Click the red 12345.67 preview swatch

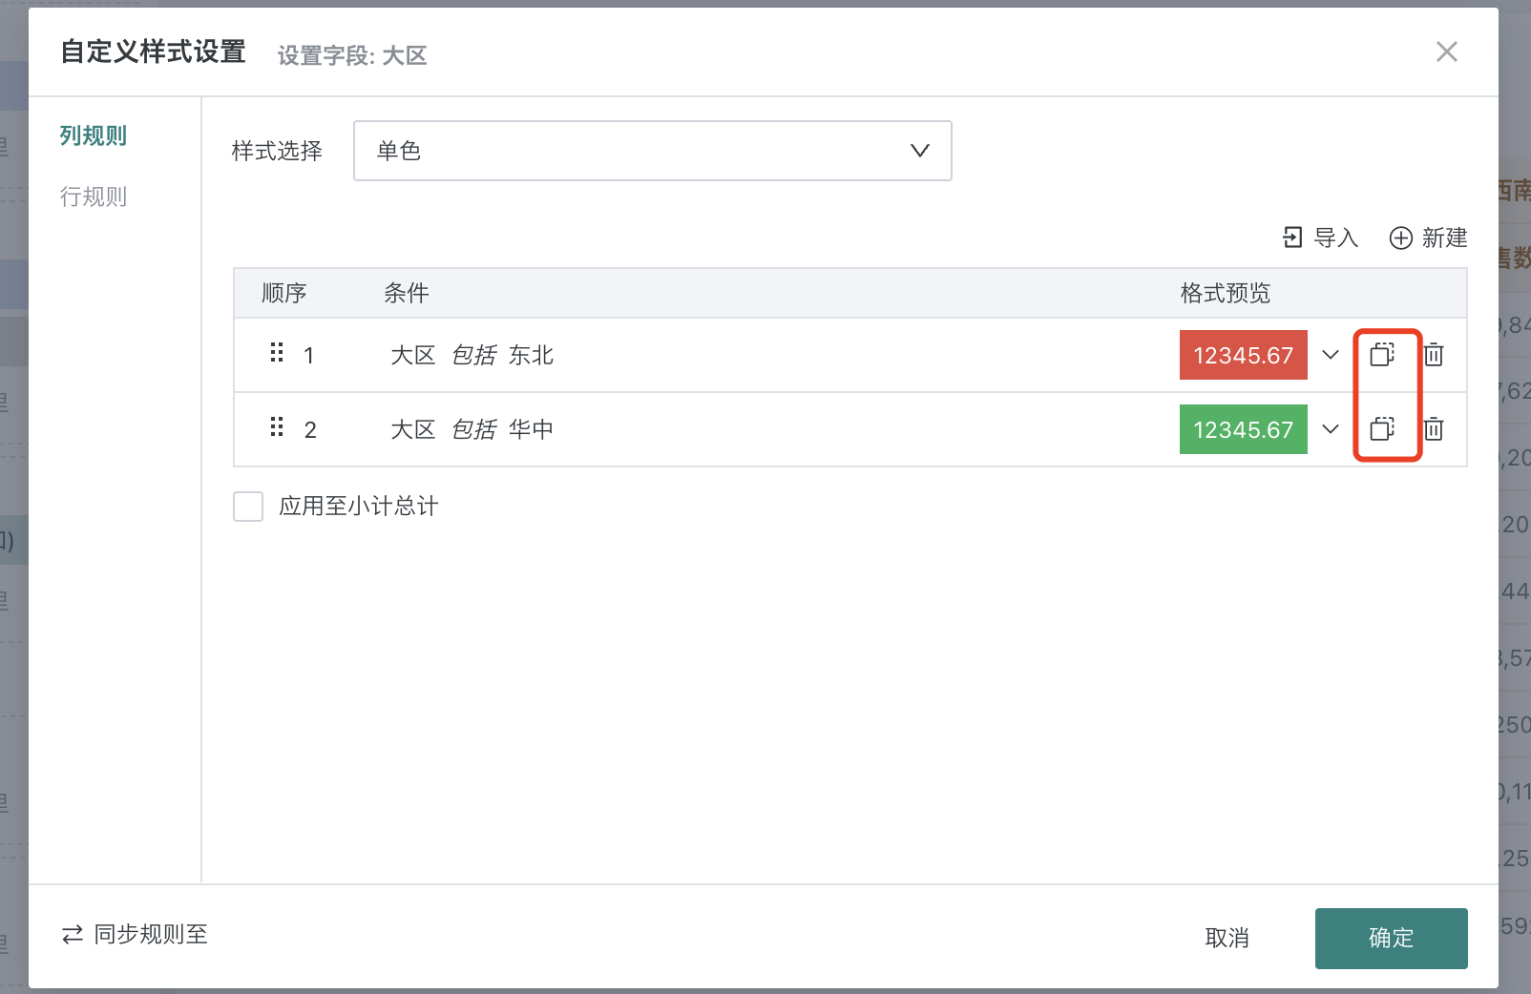(x=1243, y=355)
